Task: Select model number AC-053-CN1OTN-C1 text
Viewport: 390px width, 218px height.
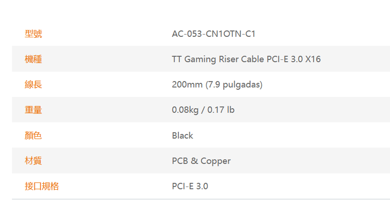Action: (x=214, y=34)
